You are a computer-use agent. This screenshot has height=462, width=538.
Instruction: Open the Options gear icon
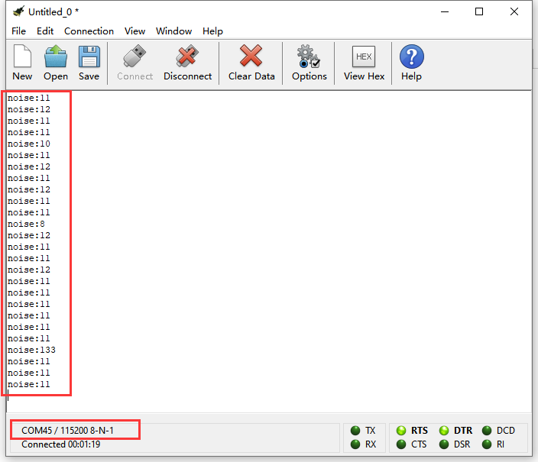point(309,57)
